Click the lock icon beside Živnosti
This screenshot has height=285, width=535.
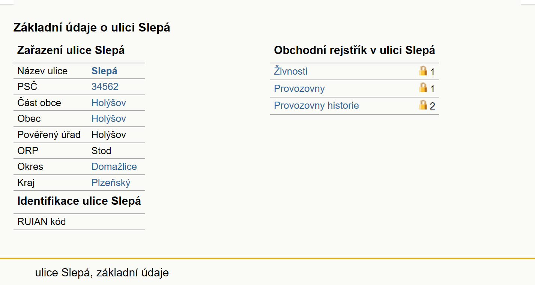[x=423, y=70]
